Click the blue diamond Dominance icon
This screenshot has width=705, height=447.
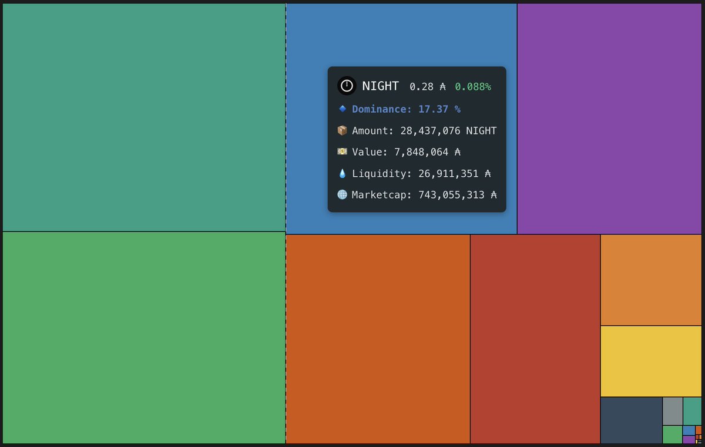tap(343, 109)
